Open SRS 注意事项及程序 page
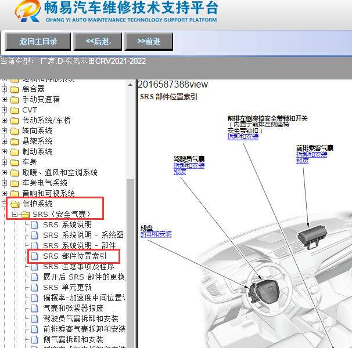352x348 pixels. tap(78, 267)
